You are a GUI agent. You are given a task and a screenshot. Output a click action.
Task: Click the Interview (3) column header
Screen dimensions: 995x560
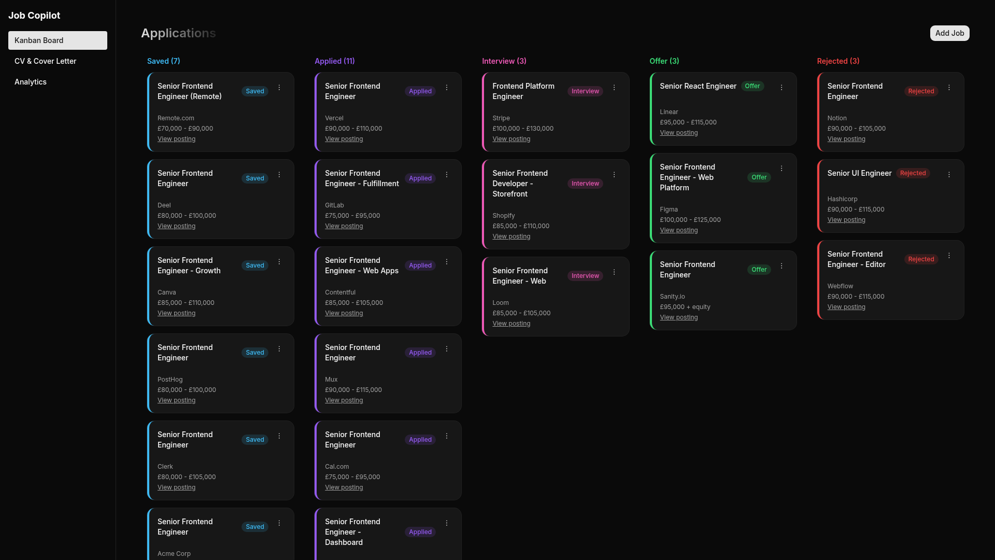click(504, 61)
